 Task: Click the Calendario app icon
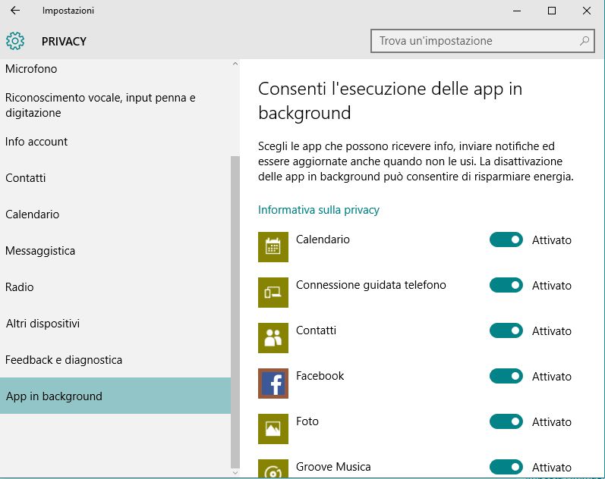(x=273, y=247)
